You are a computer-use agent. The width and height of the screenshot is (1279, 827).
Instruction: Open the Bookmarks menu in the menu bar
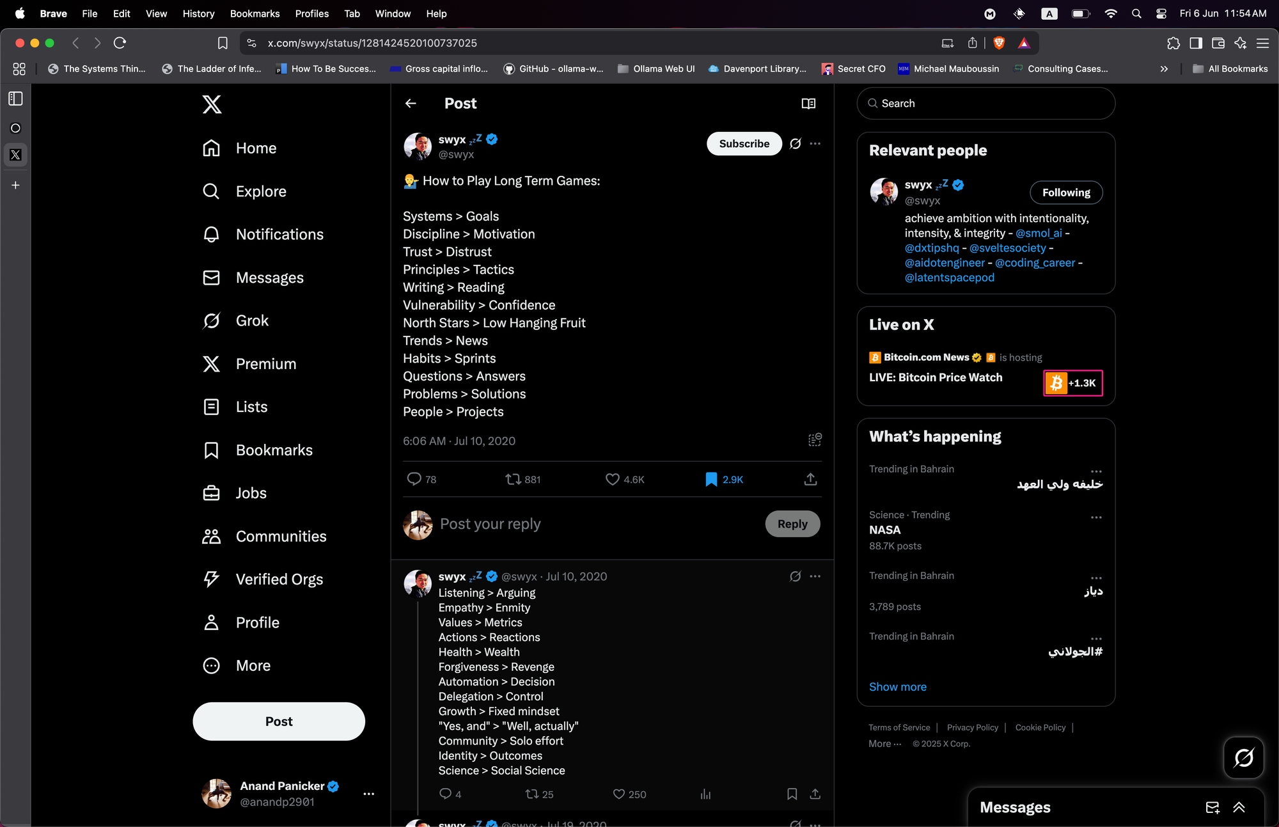(255, 13)
